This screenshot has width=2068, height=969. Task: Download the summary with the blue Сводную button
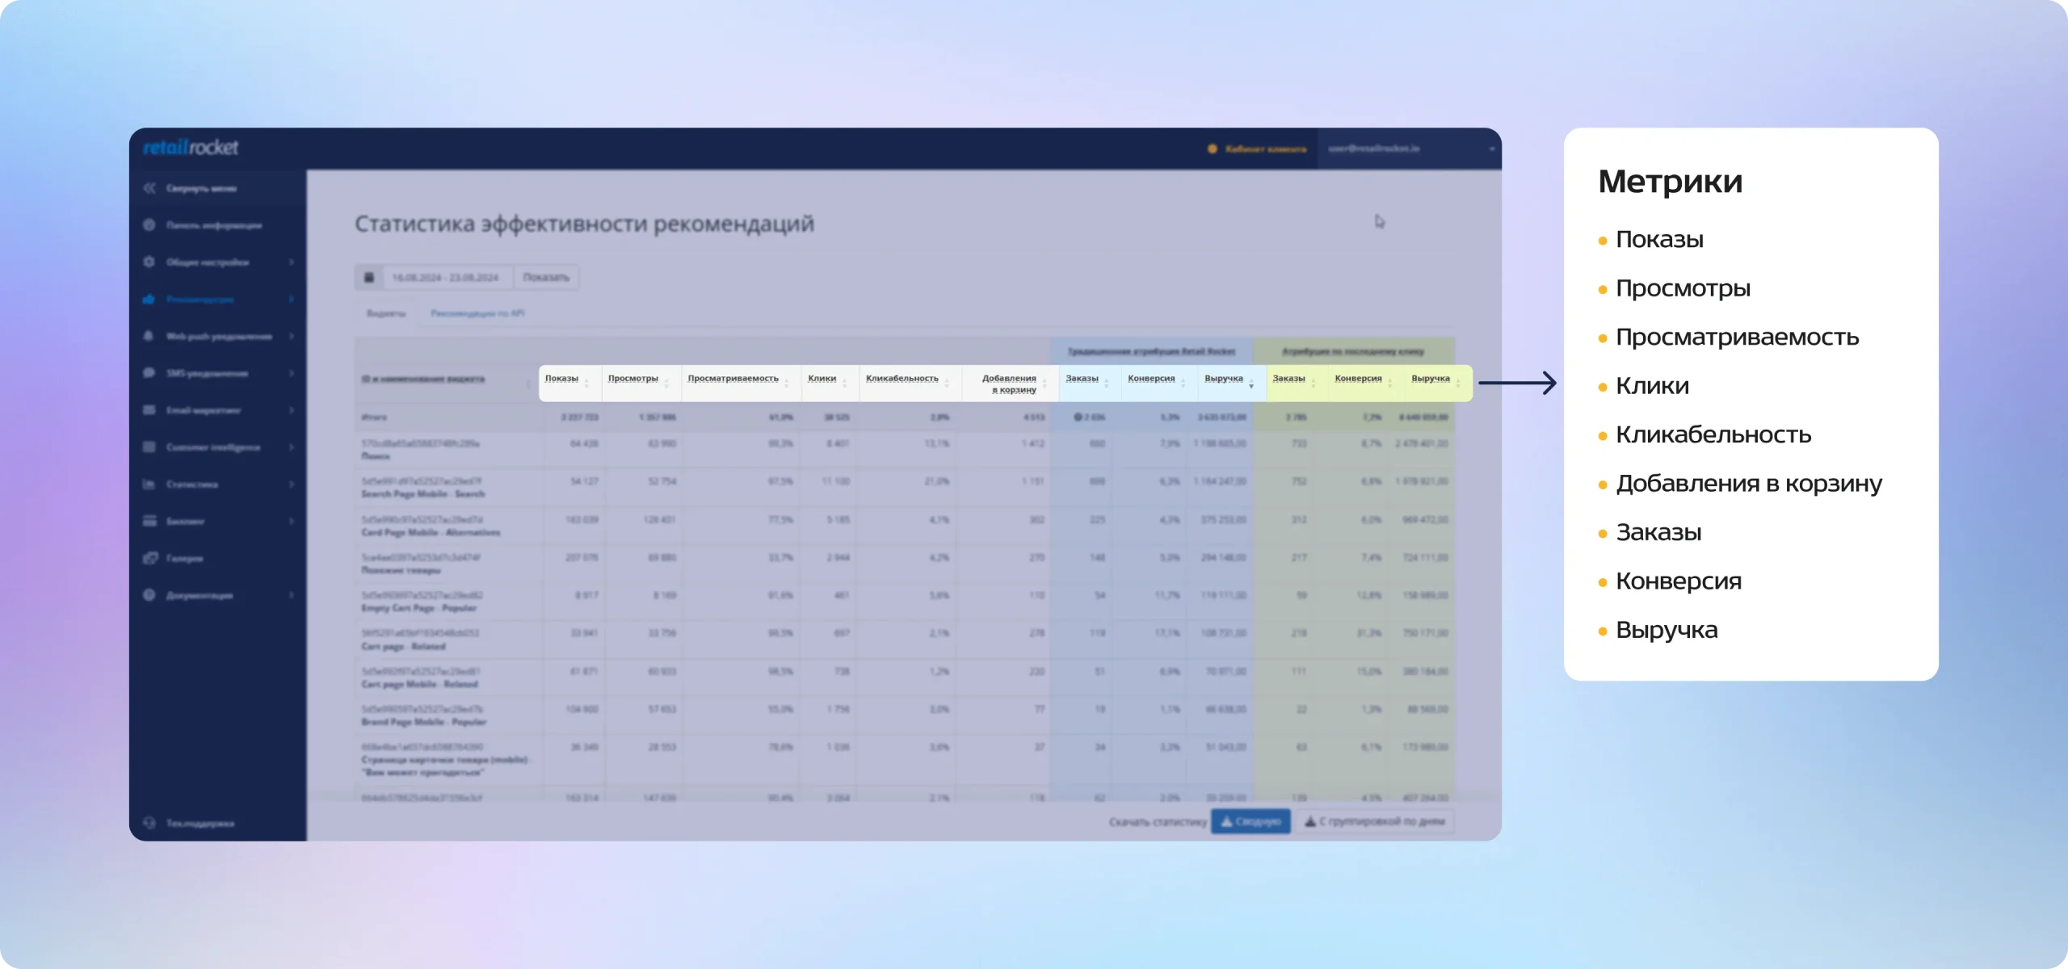pos(1250,821)
